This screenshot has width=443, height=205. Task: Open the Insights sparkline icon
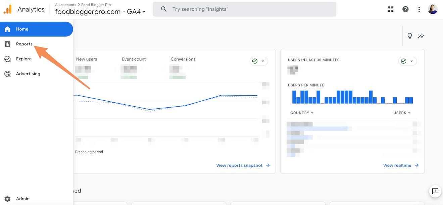click(421, 36)
